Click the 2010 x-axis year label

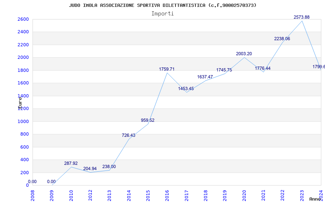(71, 196)
